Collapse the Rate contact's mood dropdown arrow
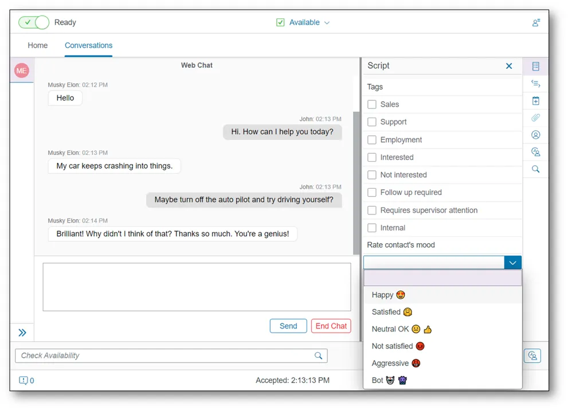The image size is (568, 410). 512,263
